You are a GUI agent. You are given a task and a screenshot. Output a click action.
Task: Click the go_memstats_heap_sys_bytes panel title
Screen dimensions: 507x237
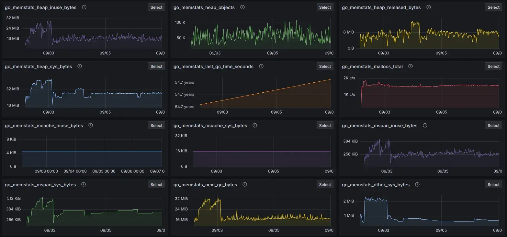[39, 67]
